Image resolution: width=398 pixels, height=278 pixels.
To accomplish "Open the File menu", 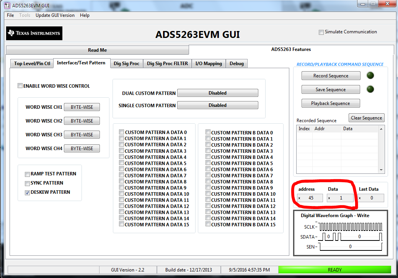I will [x=10, y=15].
